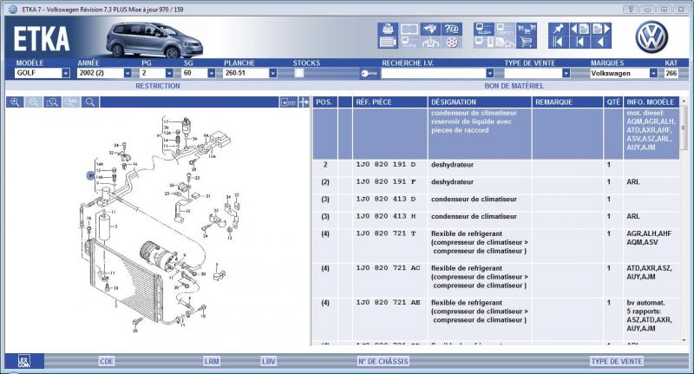Go to the previous illustration page
The height and width of the screenshot is (374, 694).
[579, 30]
